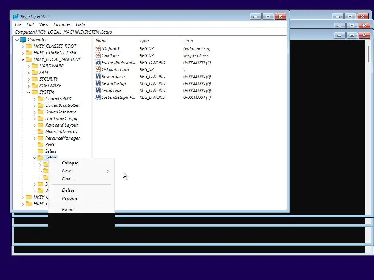Close the Registry Editor window
The height and width of the screenshot is (280, 374).
point(280,16)
